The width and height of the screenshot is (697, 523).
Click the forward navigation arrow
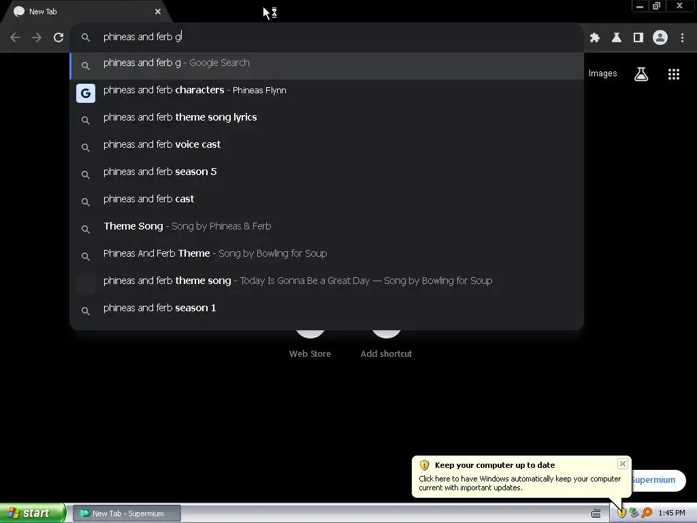37,37
